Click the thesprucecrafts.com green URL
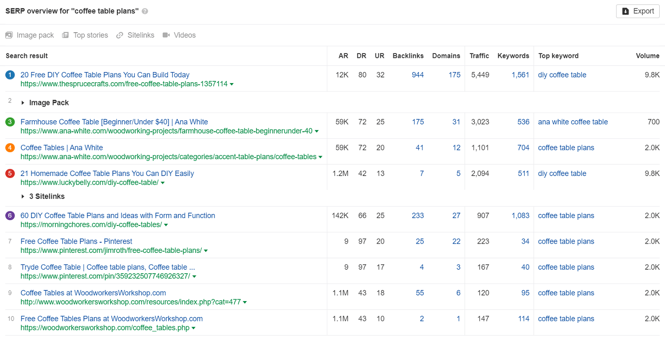This screenshot has width=665, height=340. (124, 84)
